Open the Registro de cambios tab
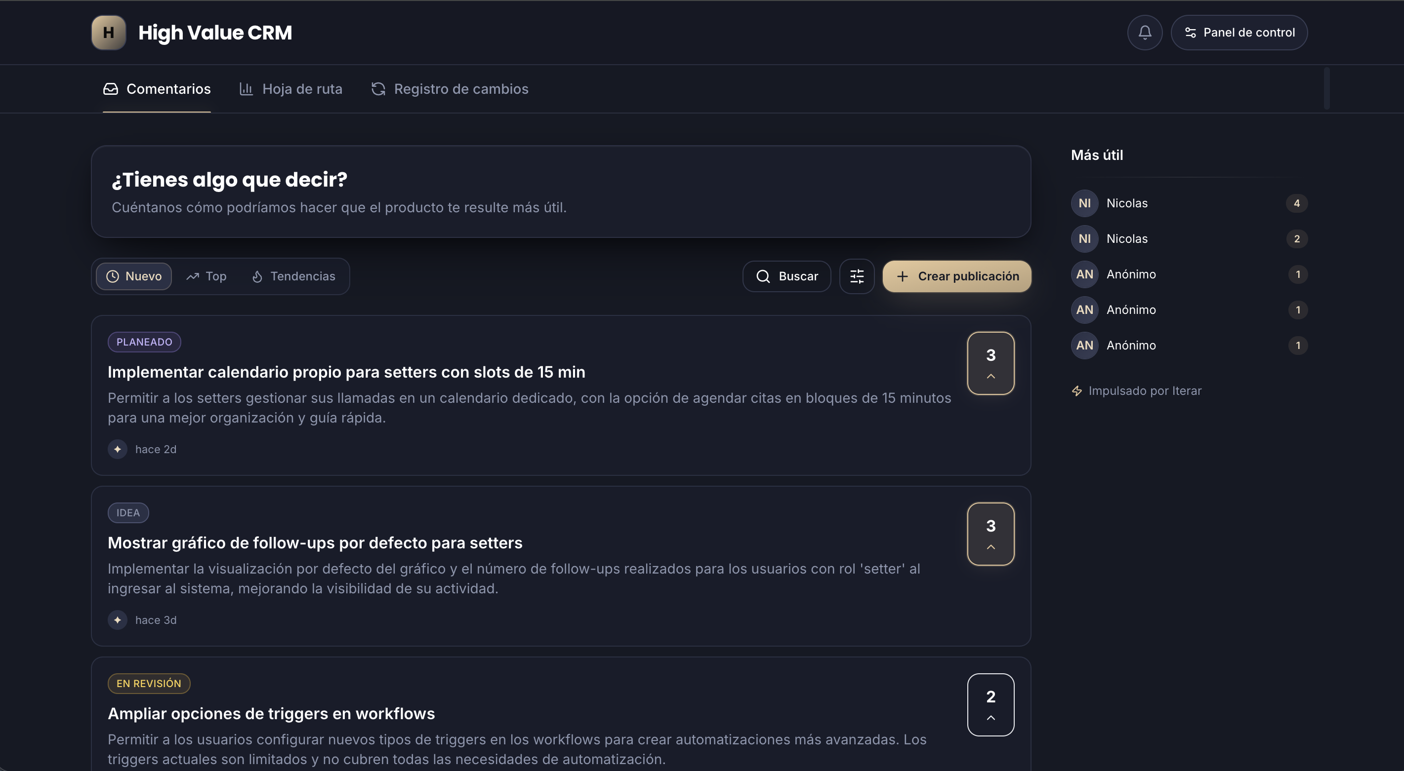Image resolution: width=1404 pixels, height=771 pixels. point(450,89)
